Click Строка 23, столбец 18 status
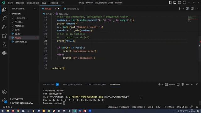The height and width of the screenshot is (113, 201). coord(118,107)
